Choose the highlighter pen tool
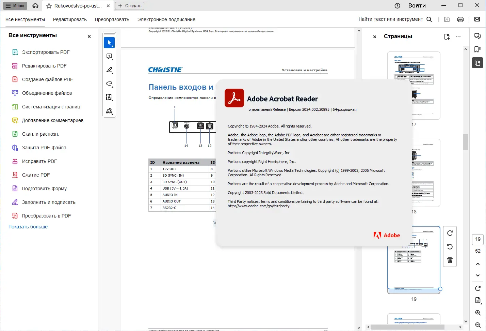Screen dimensions: 486x331 point(109,70)
